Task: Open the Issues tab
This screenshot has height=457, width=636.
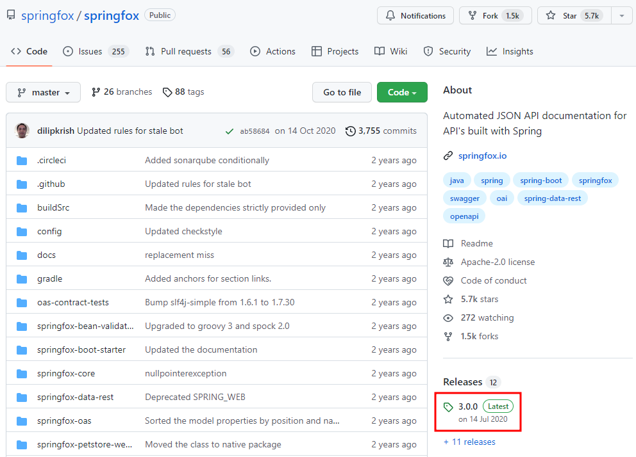Action: (96, 51)
